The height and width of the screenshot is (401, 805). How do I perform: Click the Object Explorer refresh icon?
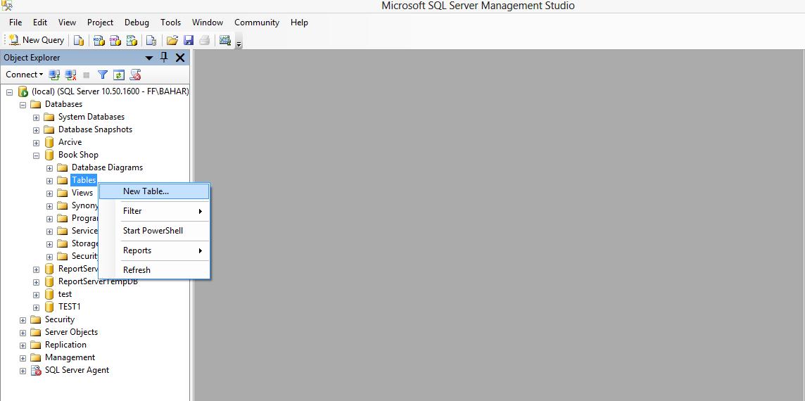[x=119, y=75]
